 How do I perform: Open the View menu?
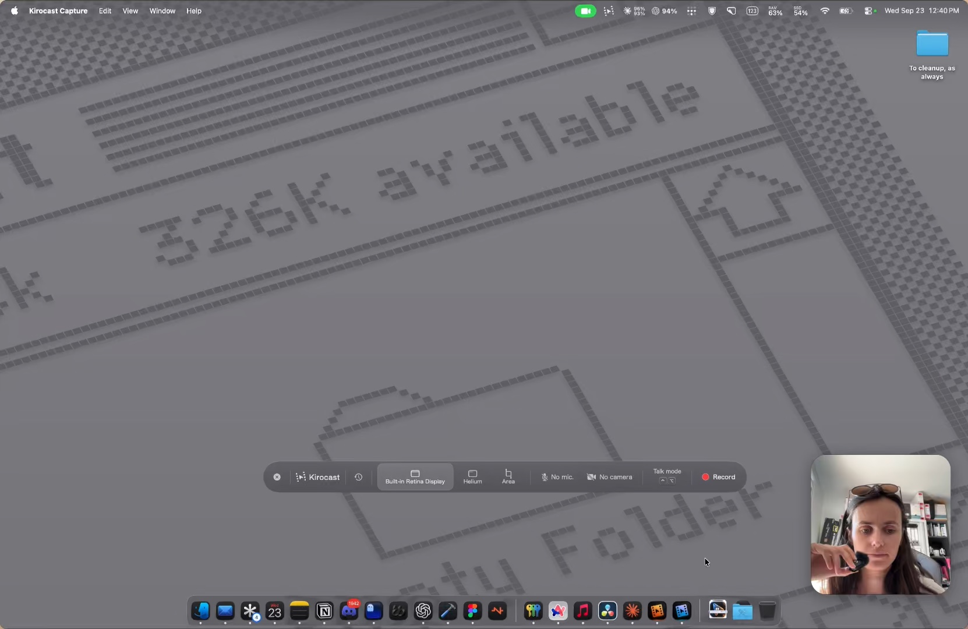tap(130, 10)
